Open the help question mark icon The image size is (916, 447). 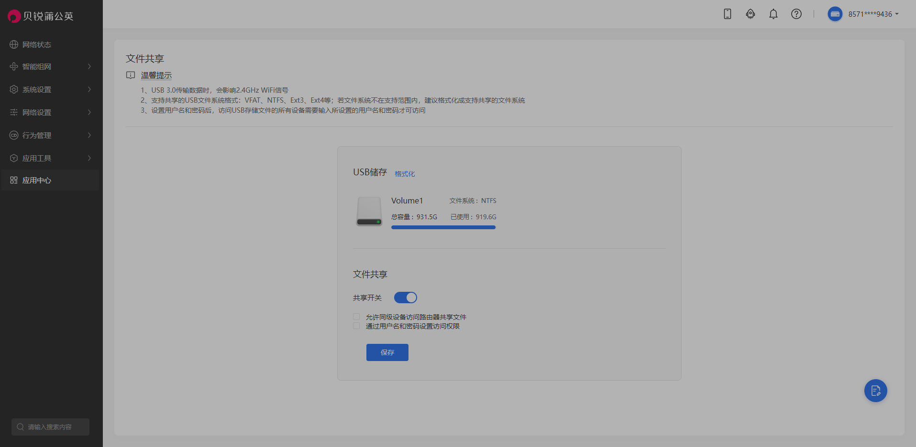click(x=796, y=14)
